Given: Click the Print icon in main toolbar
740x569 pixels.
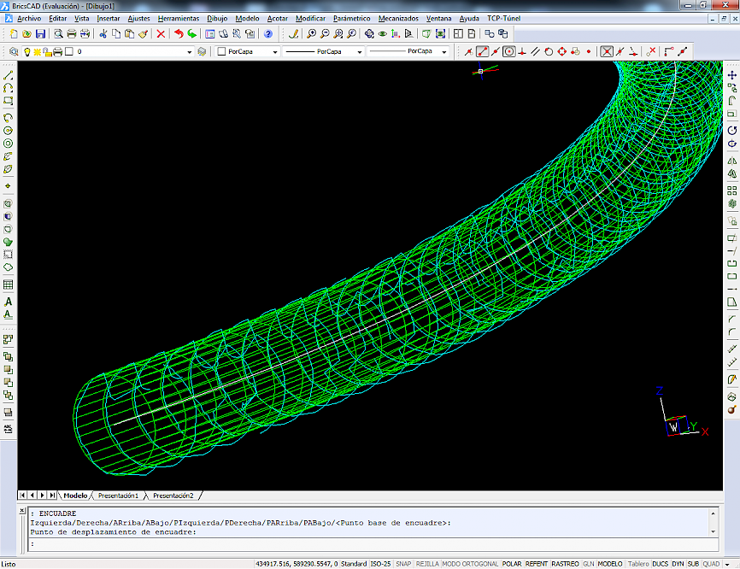Looking at the screenshot, I should (72, 34).
